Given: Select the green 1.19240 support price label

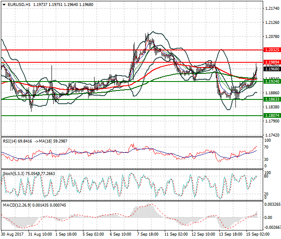Looking at the screenshot, I should pyautogui.click(x=272, y=82).
